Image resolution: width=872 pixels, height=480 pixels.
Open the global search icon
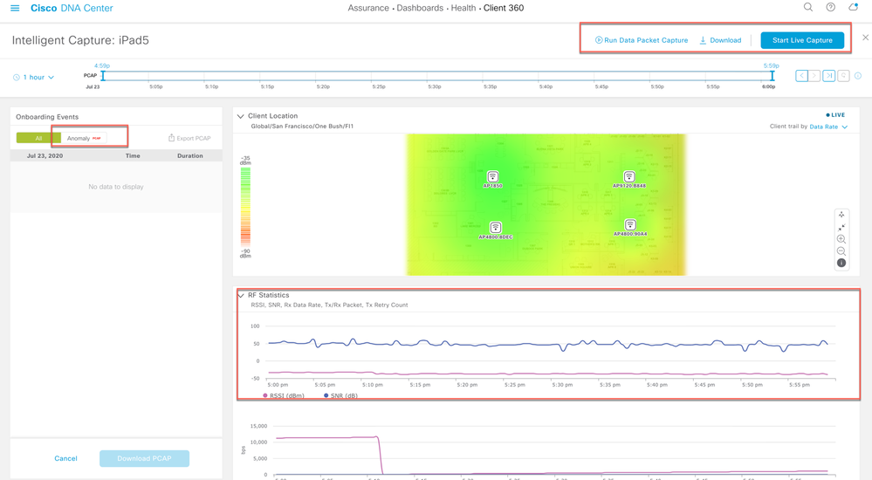coord(808,7)
